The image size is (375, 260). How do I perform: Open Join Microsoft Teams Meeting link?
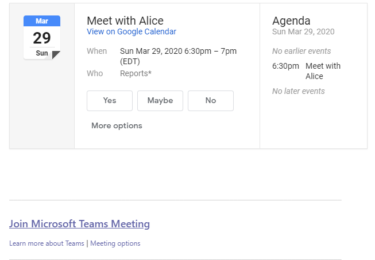[x=79, y=224]
